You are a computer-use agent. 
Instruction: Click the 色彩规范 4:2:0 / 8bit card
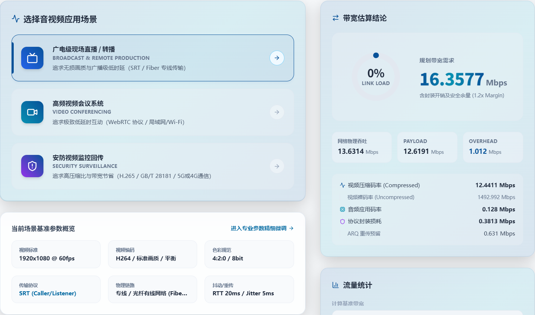coord(249,254)
